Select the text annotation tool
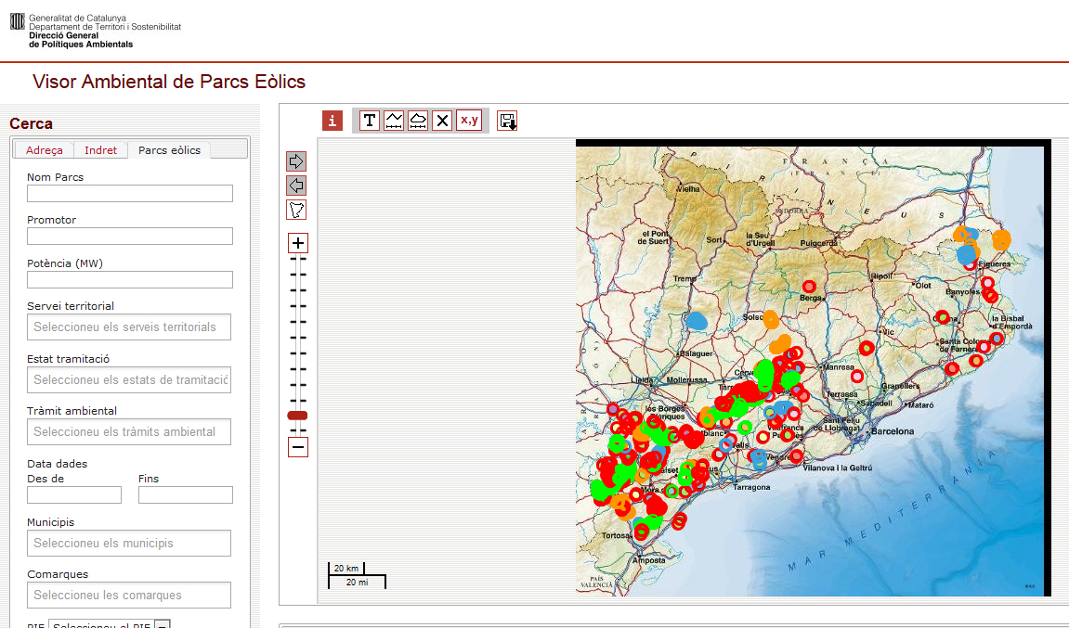This screenshot has height=628, width=1069. click(x=370, y=121)
